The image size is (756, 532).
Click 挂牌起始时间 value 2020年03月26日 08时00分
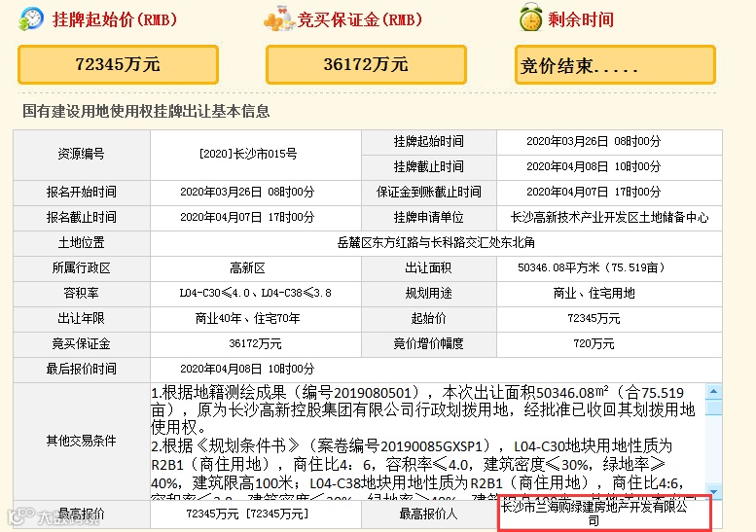point(594,142)
